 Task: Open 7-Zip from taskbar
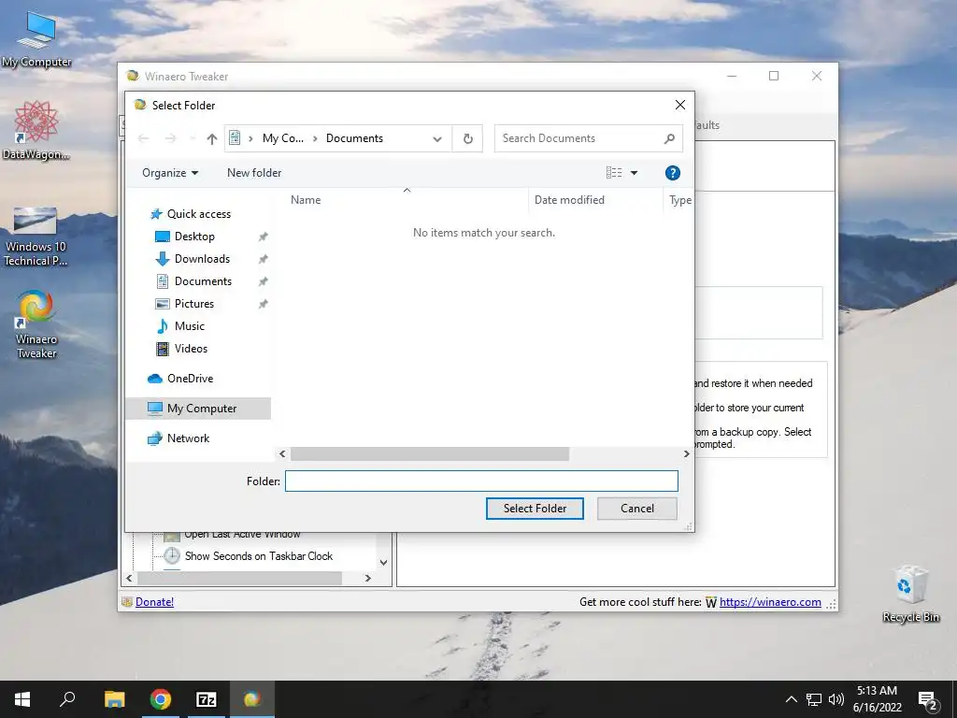click(x=207, y=699)
